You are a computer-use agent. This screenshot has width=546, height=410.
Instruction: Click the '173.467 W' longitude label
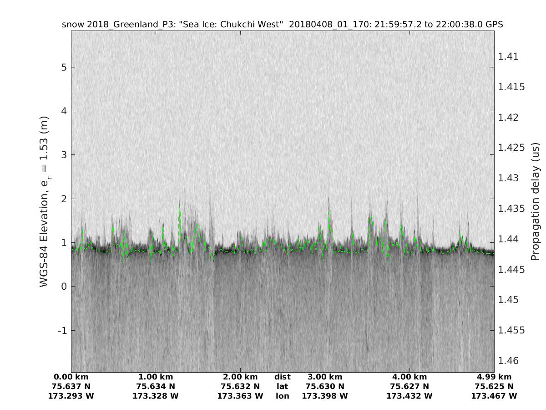pos(494,396)
